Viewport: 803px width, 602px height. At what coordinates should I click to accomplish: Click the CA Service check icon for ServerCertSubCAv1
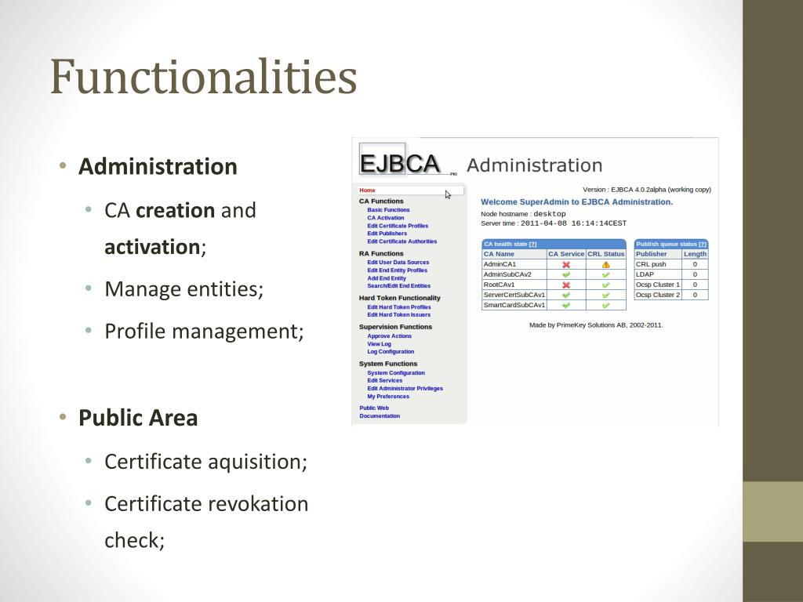coord(566,296)
